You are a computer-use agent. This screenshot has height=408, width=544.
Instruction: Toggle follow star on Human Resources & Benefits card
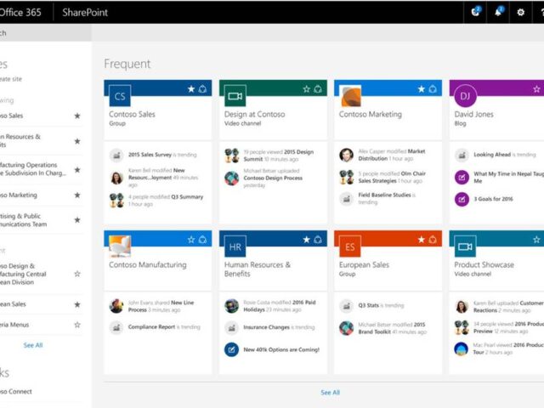tap(306, 240)
